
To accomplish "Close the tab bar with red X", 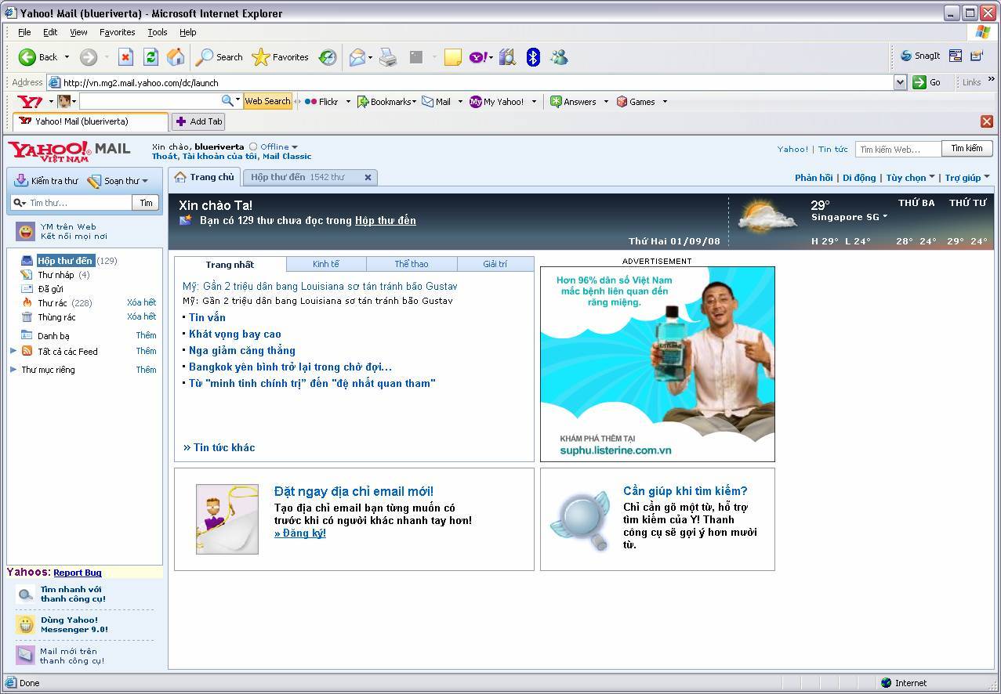I will [987, 121].
